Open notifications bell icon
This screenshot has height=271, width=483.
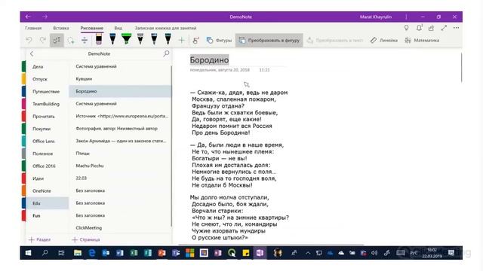[x=419, y=28]
